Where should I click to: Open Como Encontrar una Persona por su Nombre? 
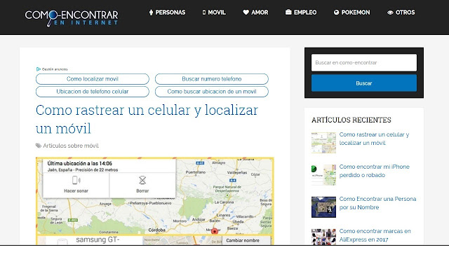coord(377,203)
